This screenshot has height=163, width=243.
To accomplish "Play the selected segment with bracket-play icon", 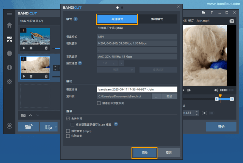I will point(204,113).
